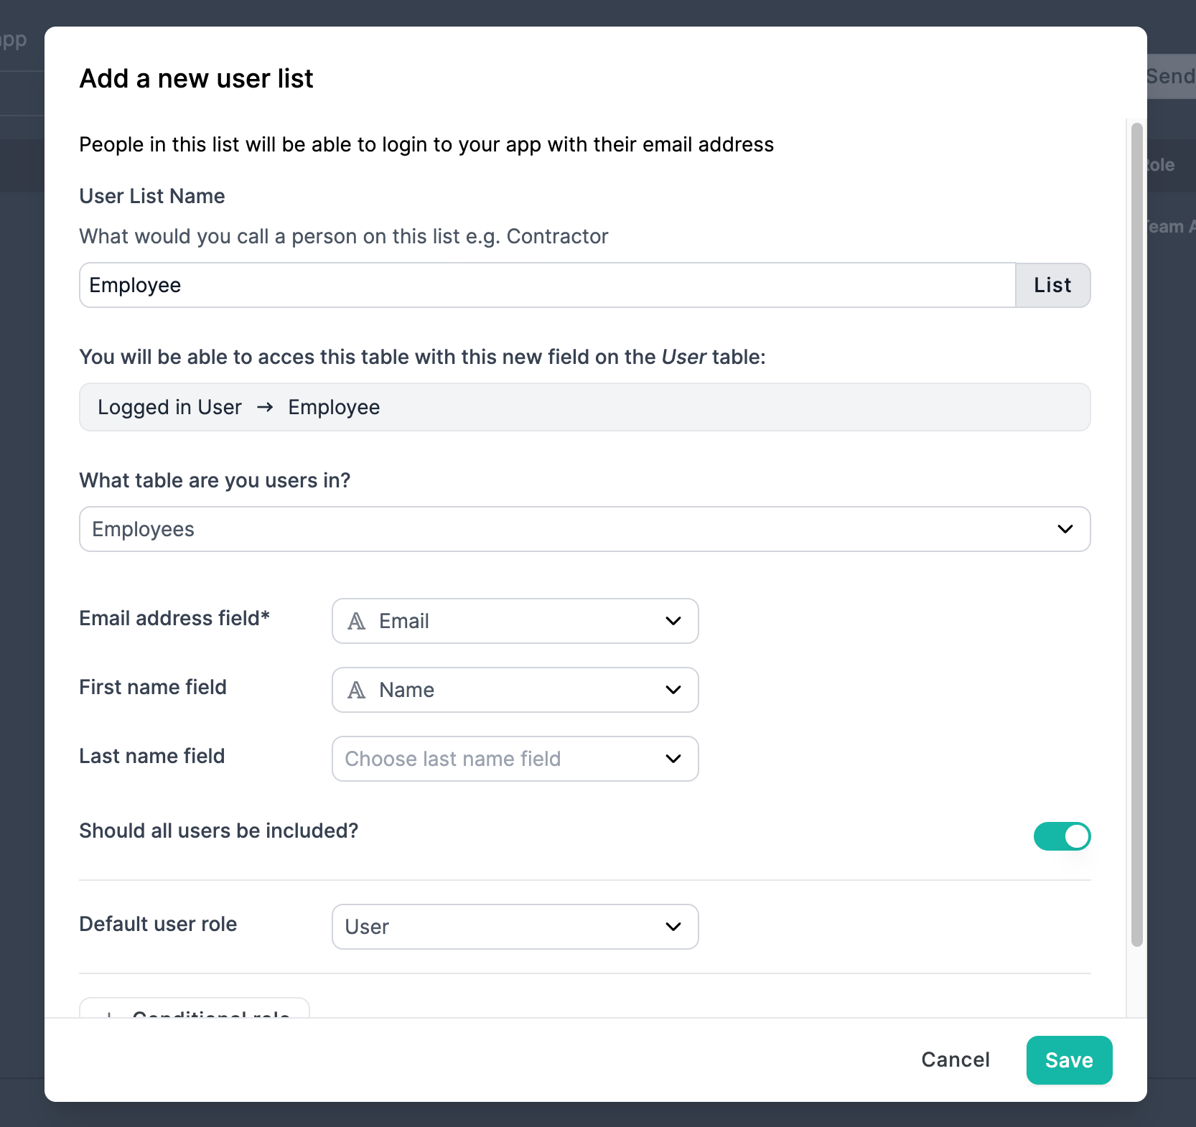Click the Save button
Screen dimensions: 1196x1127
click(x=1069, y=1060)
